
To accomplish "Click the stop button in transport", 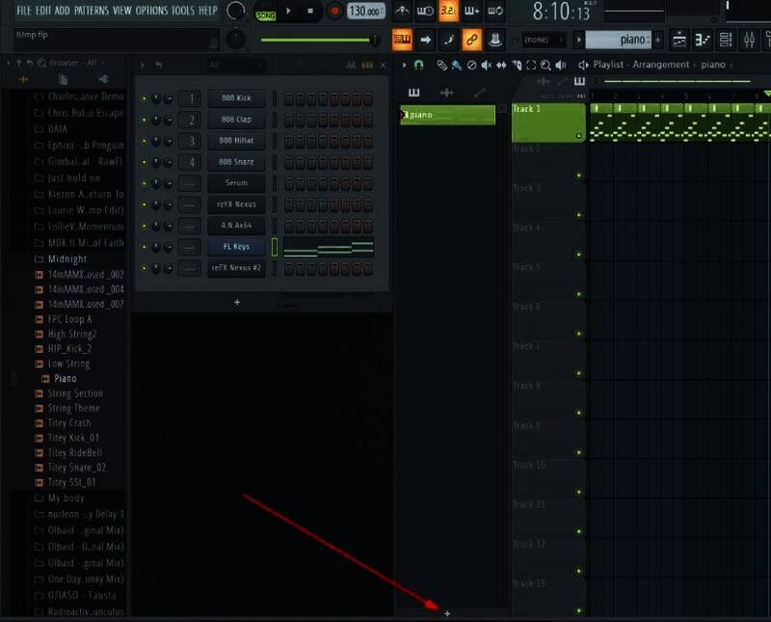I will tap(310, 12).
